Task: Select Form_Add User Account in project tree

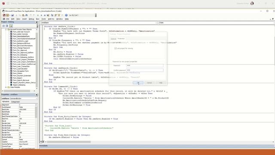Action: click(21, 32)
